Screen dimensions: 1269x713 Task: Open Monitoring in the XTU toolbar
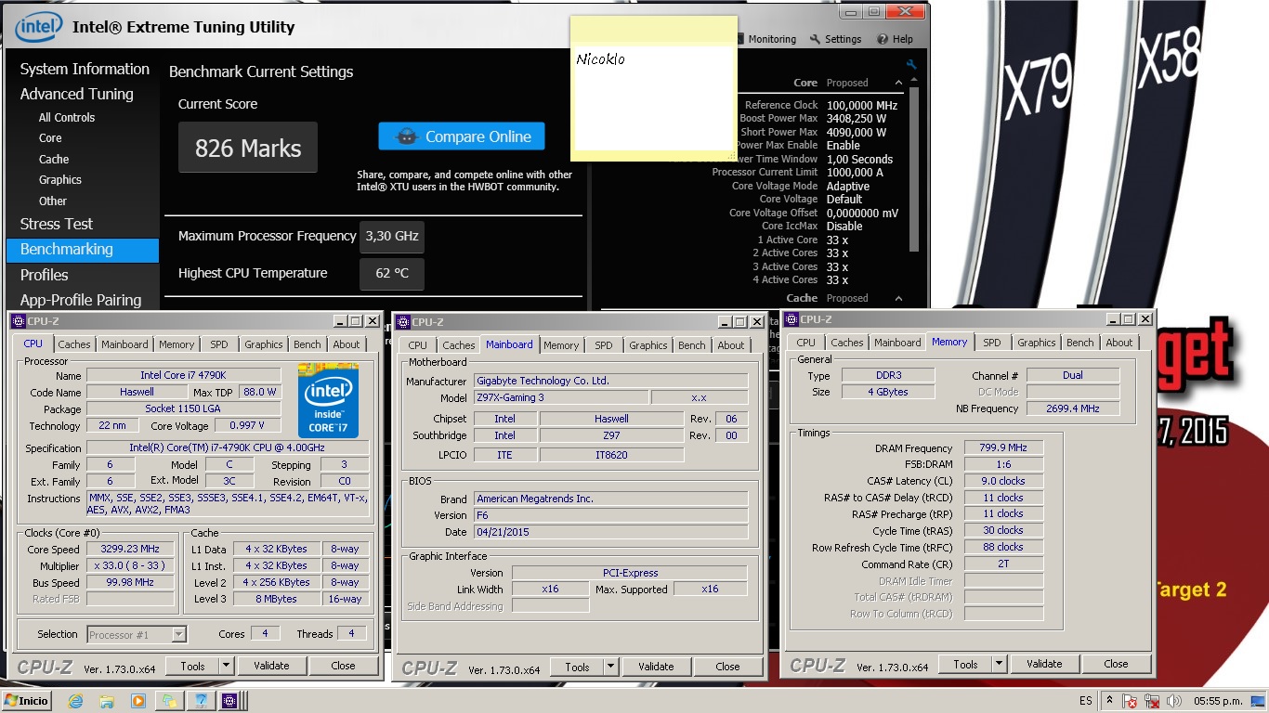click(x=766, y=39)
